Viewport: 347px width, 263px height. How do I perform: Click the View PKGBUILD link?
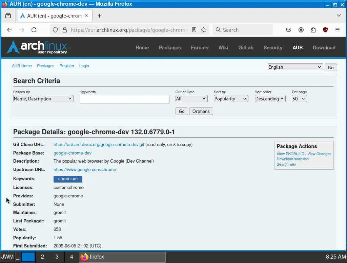(290, 154)
